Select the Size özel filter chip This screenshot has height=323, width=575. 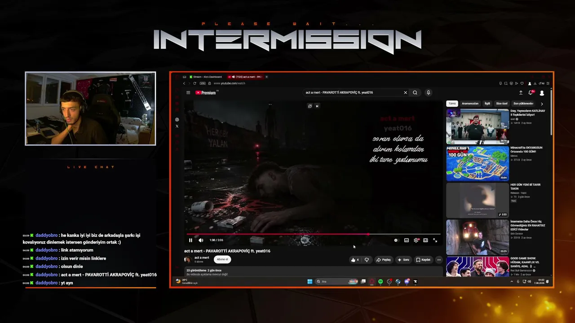pyautogui.click(x=502, y=104)
